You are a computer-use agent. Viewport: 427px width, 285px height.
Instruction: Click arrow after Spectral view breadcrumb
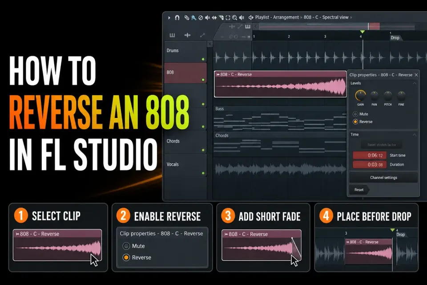(351, 17)
